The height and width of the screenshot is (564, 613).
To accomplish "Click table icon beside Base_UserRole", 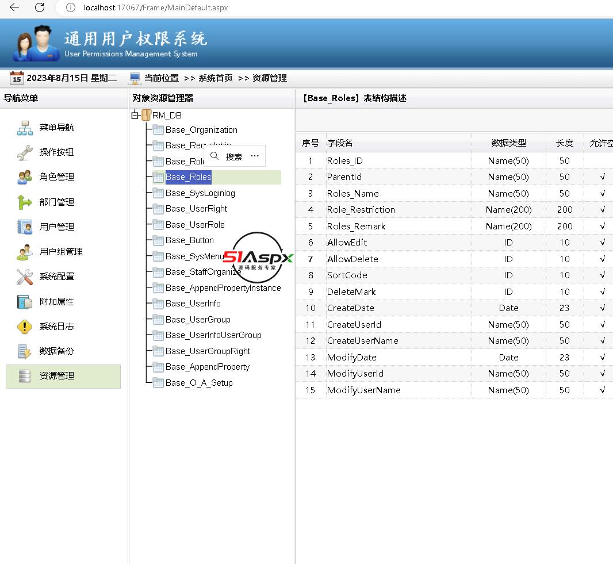I will 158,225.
